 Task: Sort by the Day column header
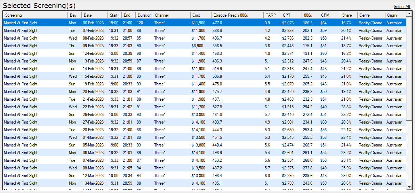point(75,15)
